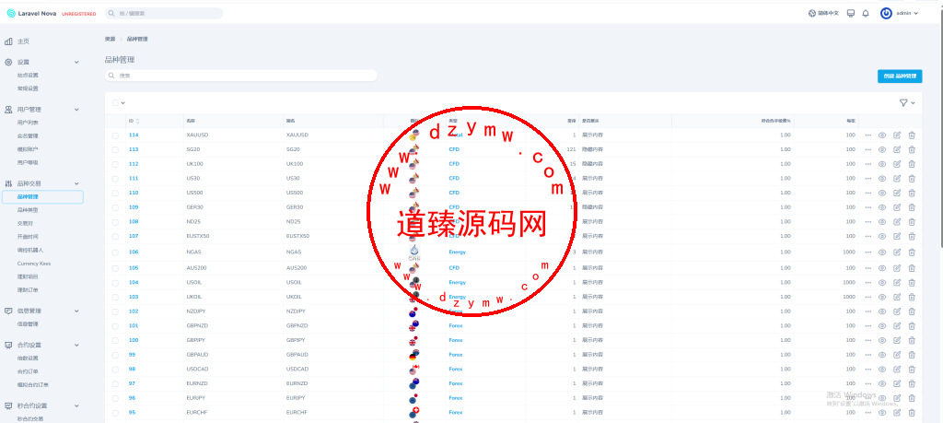This screenshot has height=423, width=943.
Task: Open the more-actions dots for AUS200
Action: [867, 268]
